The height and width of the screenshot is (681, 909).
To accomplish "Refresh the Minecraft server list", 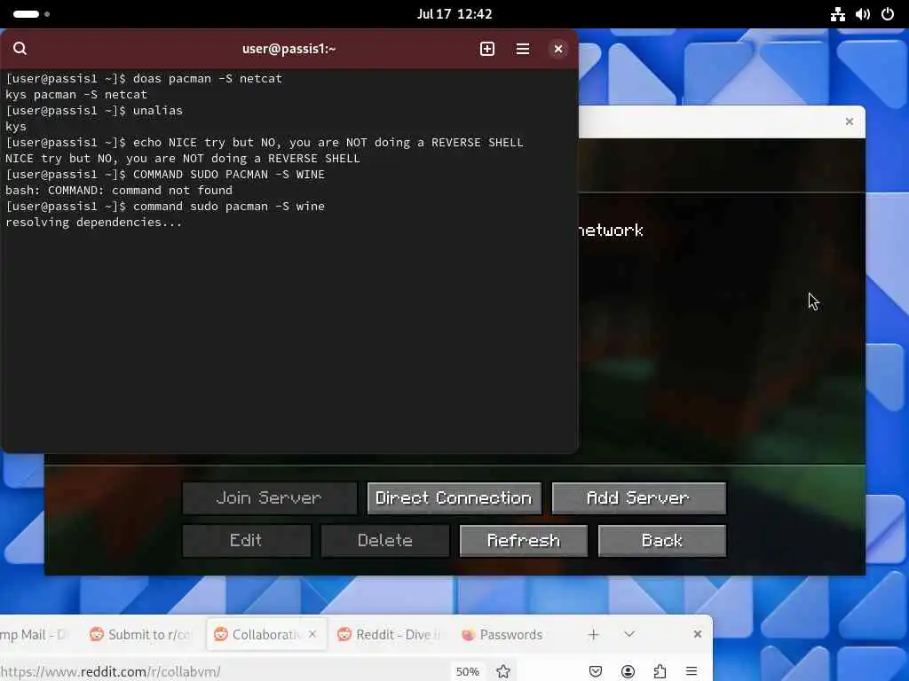I will [x=524, y=541].
